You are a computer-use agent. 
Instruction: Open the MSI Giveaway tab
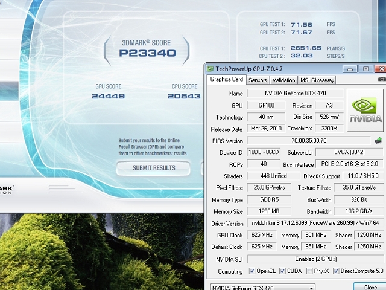317,80
